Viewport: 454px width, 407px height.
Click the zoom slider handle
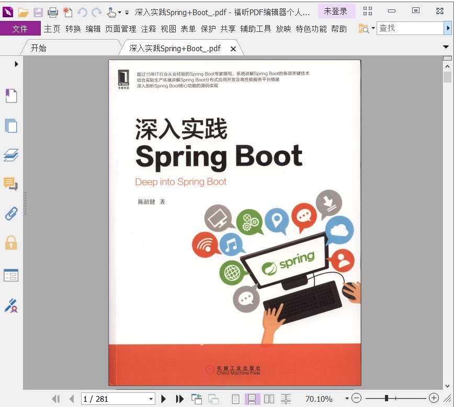coord(386,398)
